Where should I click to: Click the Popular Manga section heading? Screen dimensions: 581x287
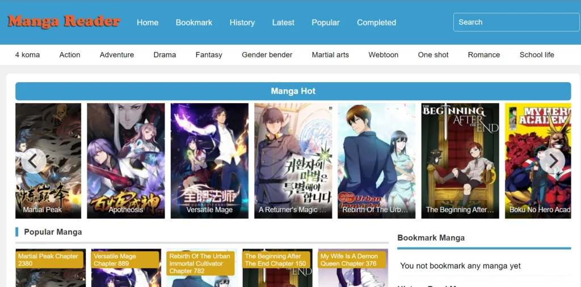pyautogui.click(x=53, y=232)
